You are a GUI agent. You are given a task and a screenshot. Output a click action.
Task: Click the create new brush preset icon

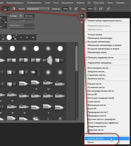click(81, 22)
